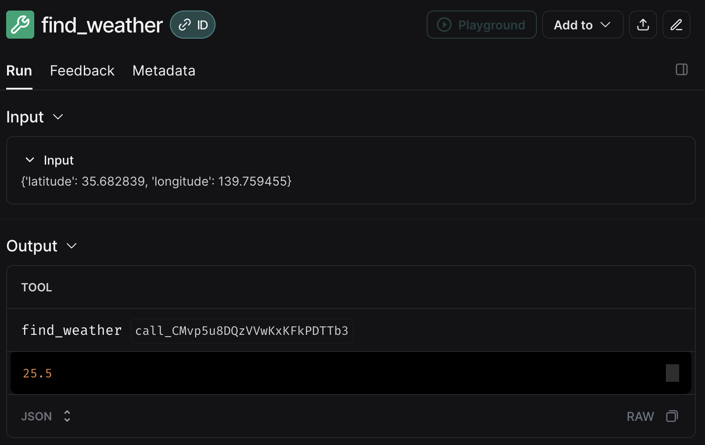This screenshot has width=705, height=445.
Task: Select the Run tab
Action: point(19,71)
